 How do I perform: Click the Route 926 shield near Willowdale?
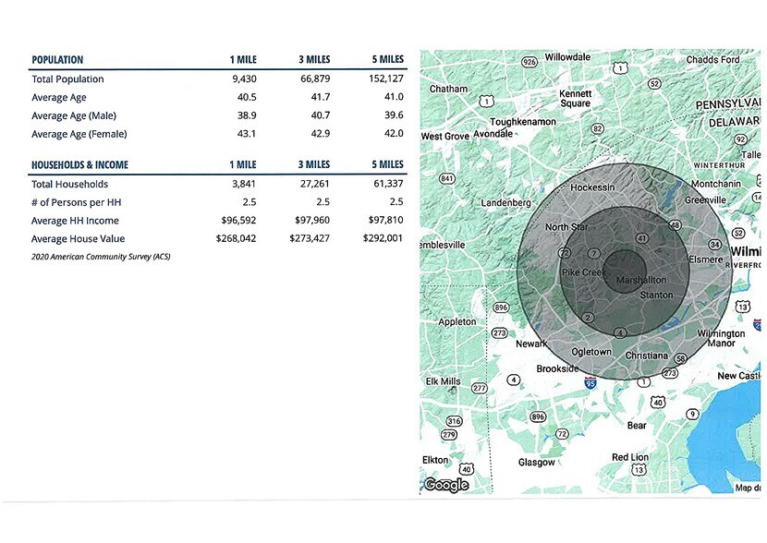[530, 61]
